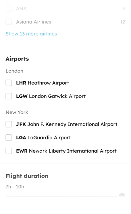The height and width of the screenshot is (214, 131).
Task: Check the box for LGW Gatwick
Action: 9,96
